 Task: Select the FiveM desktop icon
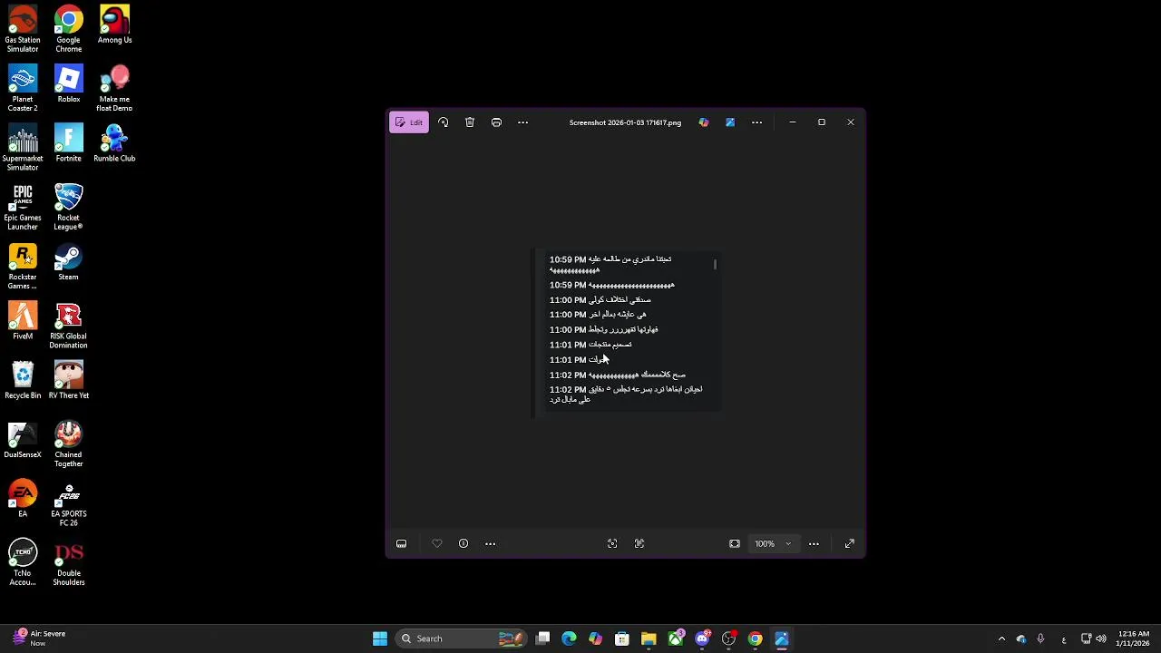(x=23, y=320)
